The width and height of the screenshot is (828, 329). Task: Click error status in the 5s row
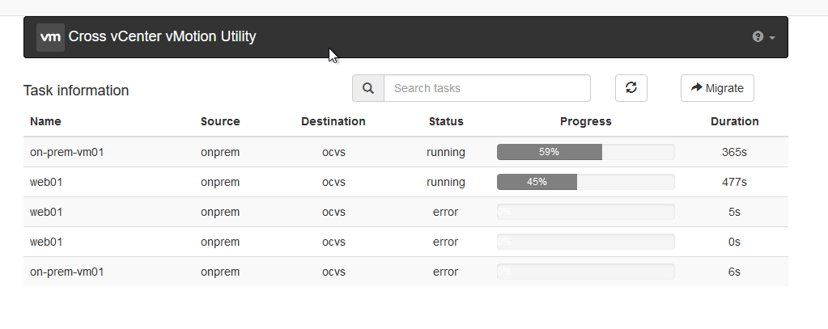pyautogui.click(x=445, y=212)
